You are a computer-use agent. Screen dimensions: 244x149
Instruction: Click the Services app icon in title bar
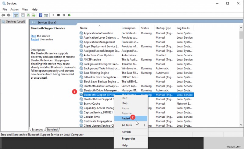click(4, 3)
